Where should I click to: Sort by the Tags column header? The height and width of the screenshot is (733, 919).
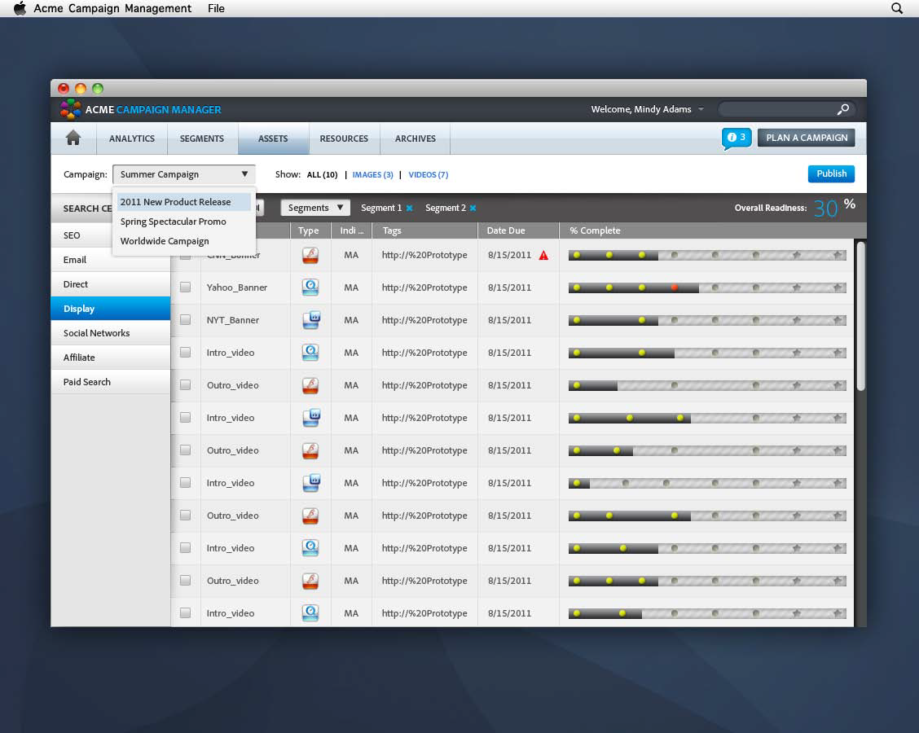(x=425, y=230)
